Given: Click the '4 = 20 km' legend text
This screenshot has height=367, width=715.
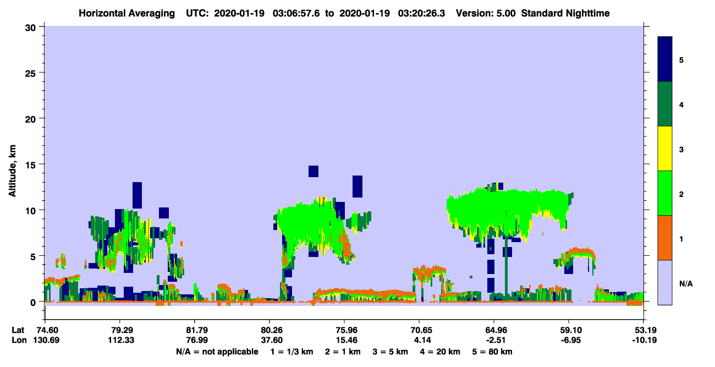Looking at the screenshot, I should tap(440, 352).
